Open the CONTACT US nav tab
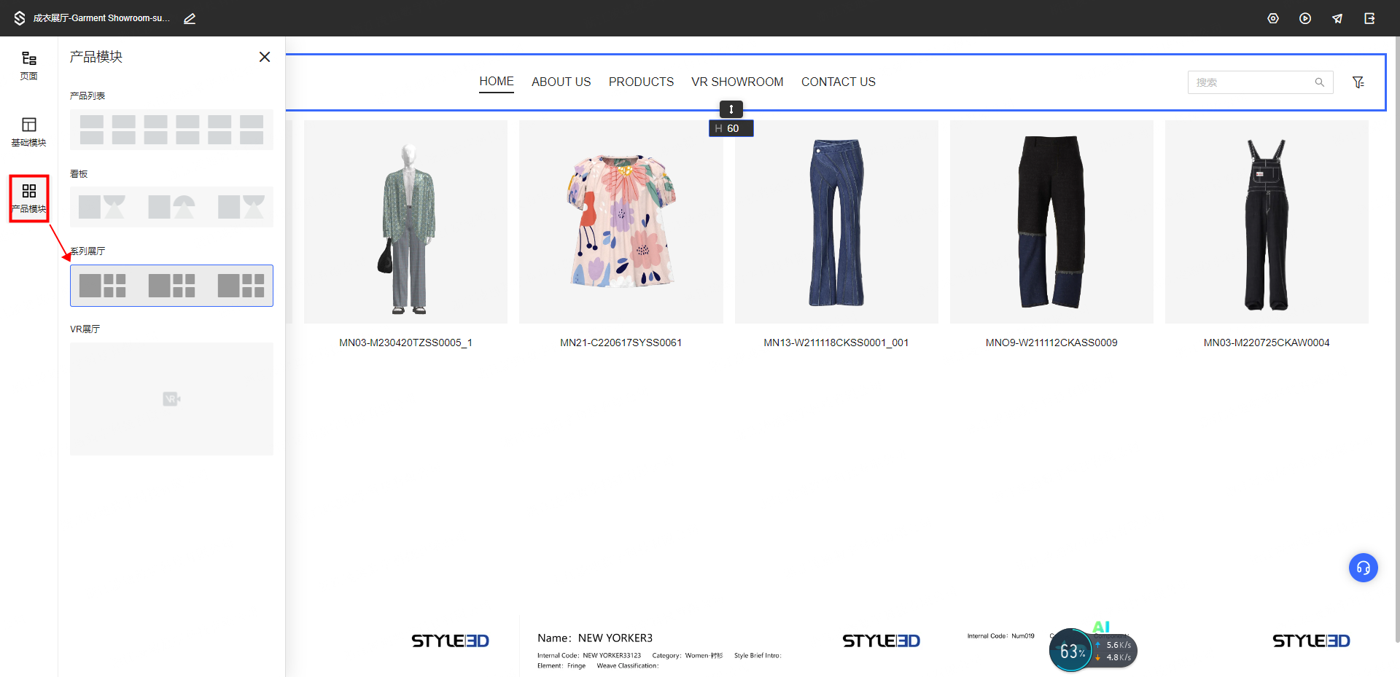1400x677 pixels. pyautogui.click(x=839, y=82)
